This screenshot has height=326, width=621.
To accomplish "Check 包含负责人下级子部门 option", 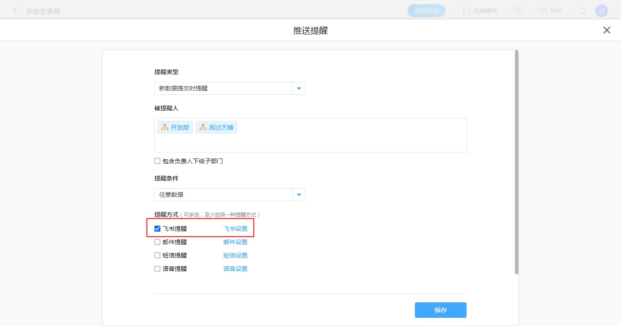I will [x=157, y=161].
